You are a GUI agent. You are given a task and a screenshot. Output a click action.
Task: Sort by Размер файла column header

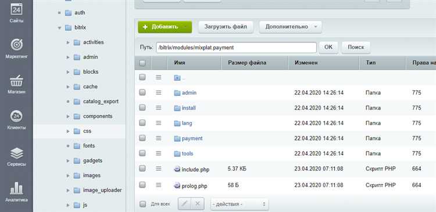click(x=247, y=63)
